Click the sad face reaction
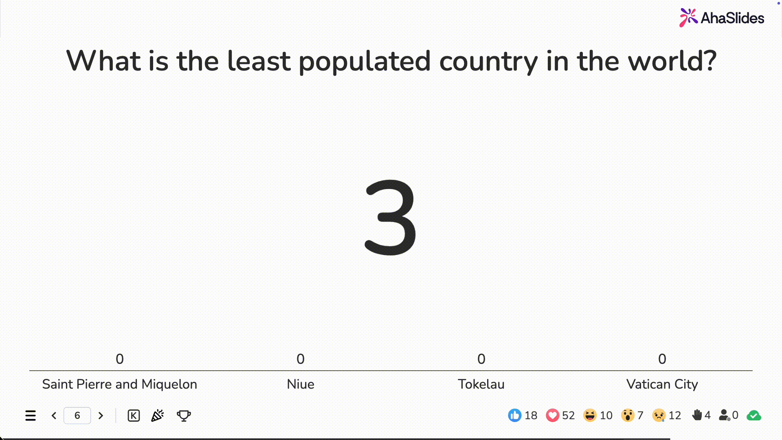The width and height of the screenshot is (782, 440). pos(659,416)
